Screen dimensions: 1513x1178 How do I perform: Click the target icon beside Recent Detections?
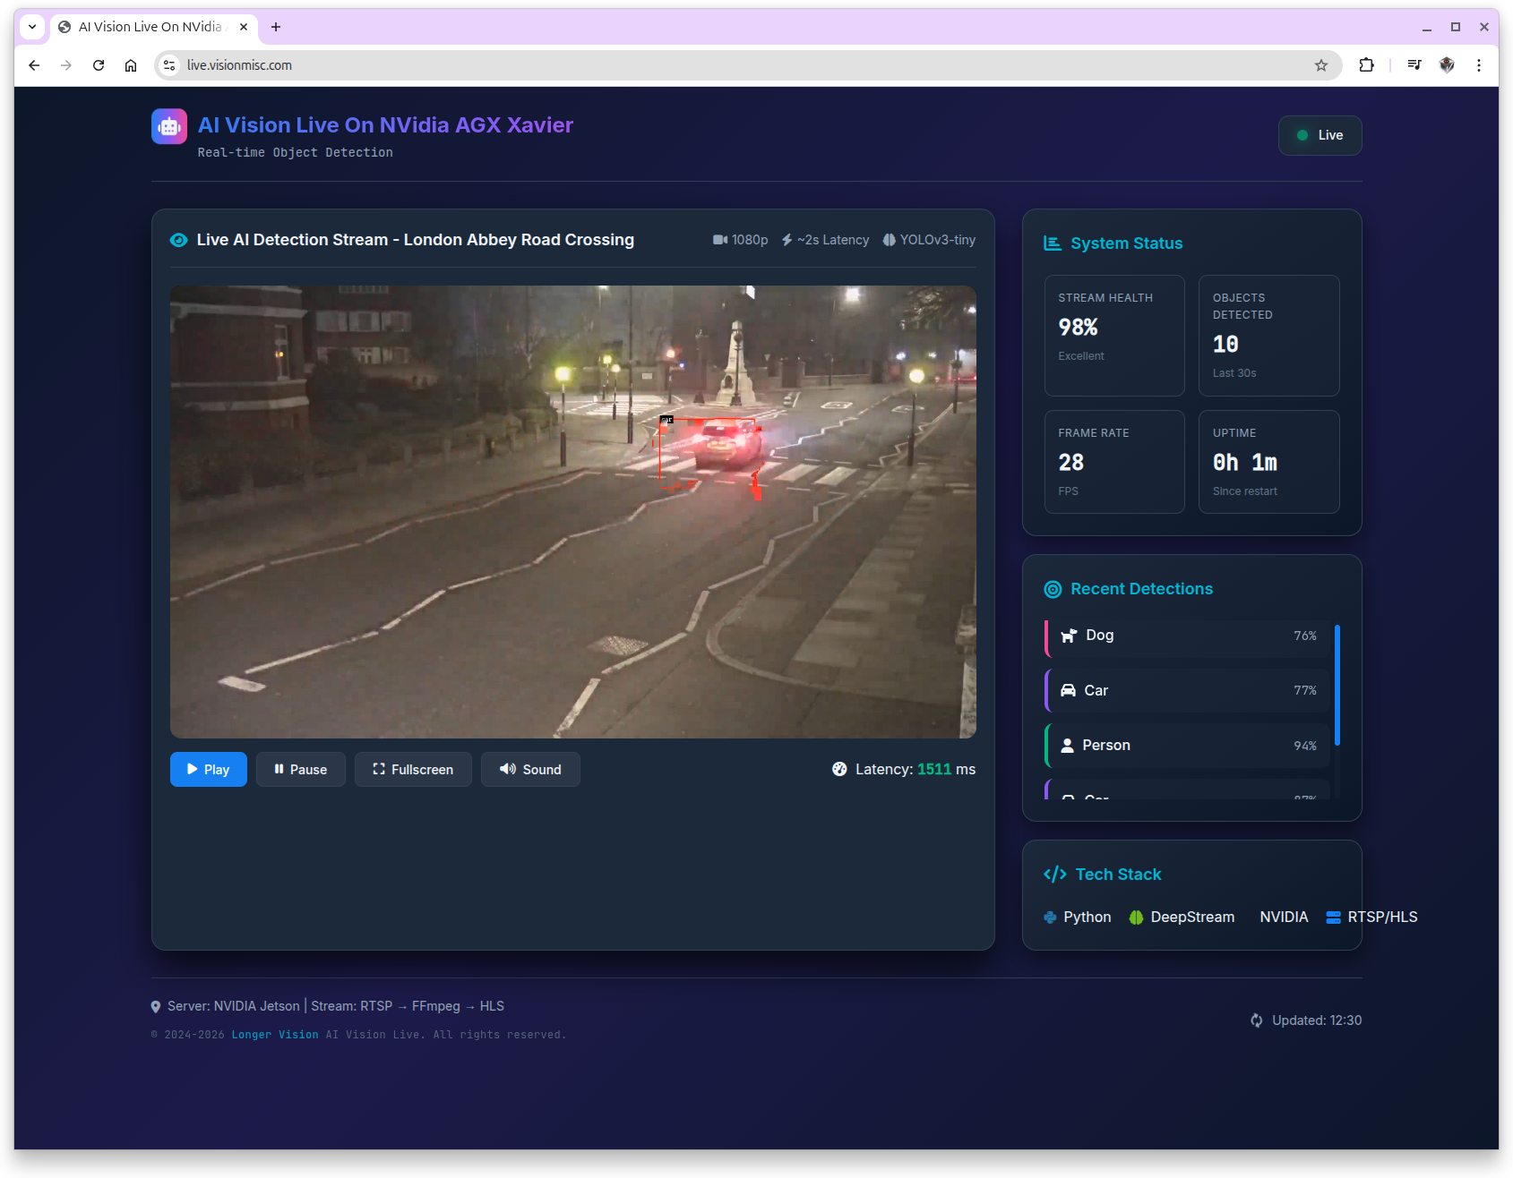pyautogui.click(x=1053, y=589)
